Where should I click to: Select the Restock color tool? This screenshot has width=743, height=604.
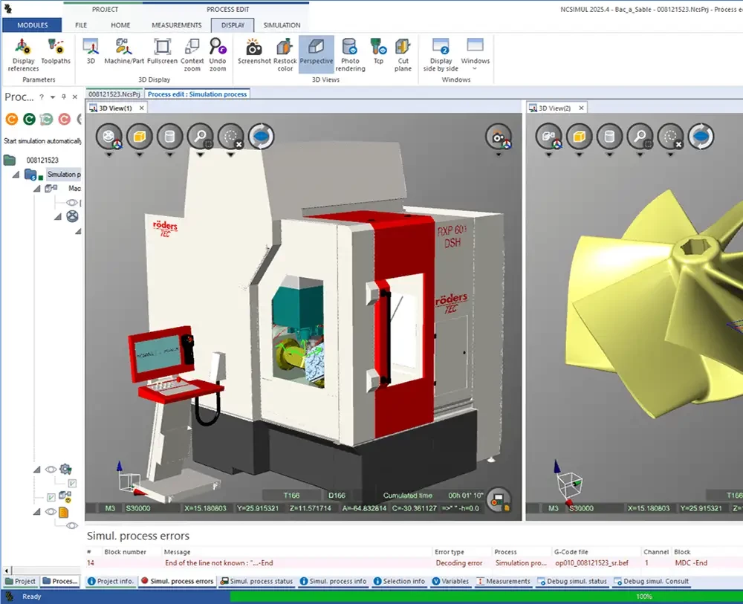click(x=285, y=49)
